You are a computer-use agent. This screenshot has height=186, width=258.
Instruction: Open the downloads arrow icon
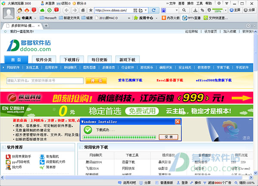[x=195, y=10]
